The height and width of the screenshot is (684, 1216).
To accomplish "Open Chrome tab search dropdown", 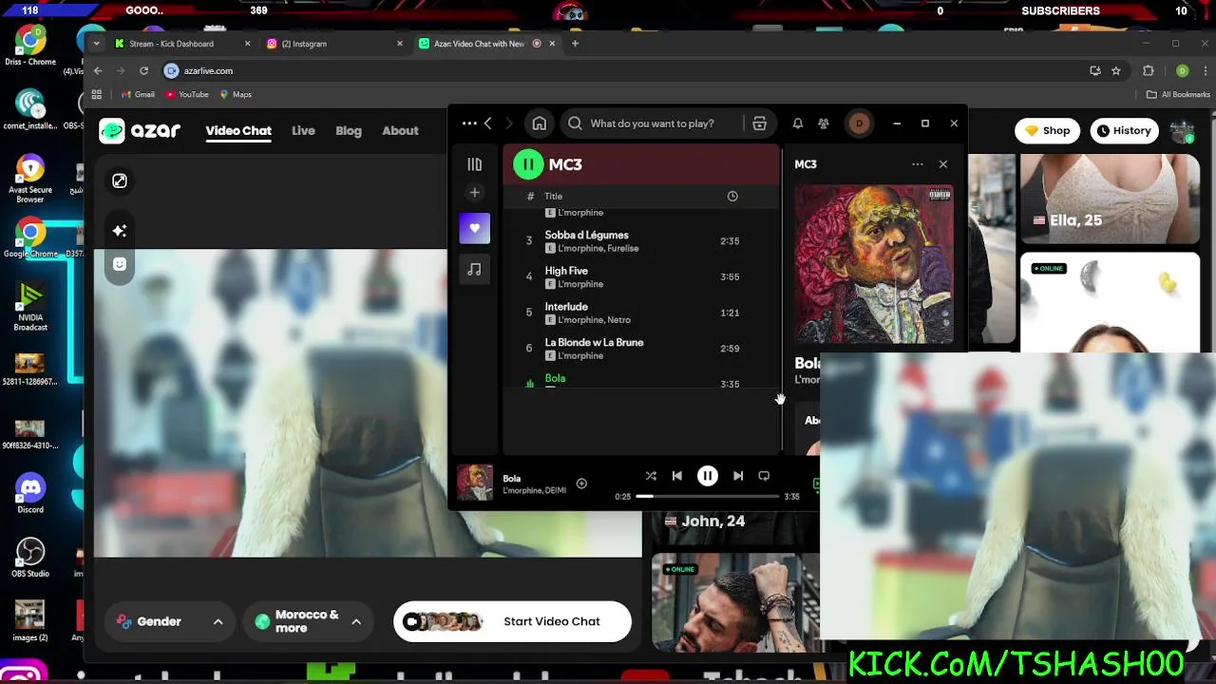I will click(96, 44).
